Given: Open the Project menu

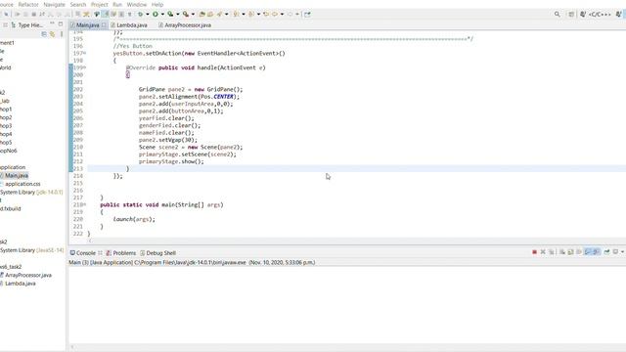Looking at the screenshot, I should (100, 4).
